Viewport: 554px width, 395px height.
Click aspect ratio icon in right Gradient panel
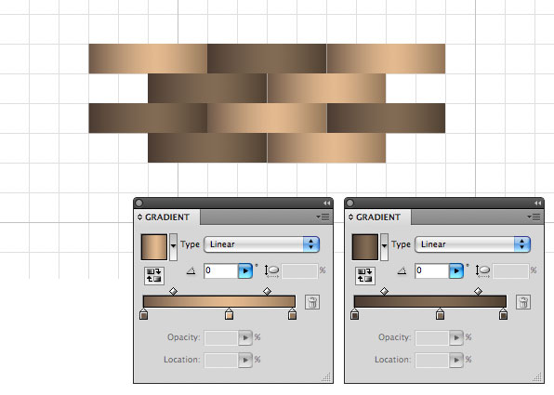[x=482, y=271]
